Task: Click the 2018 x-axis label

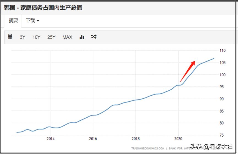Action: click(136, 139)
